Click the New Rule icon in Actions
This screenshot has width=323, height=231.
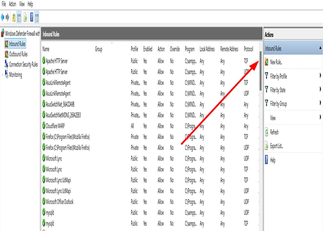[x=267, y=62]
